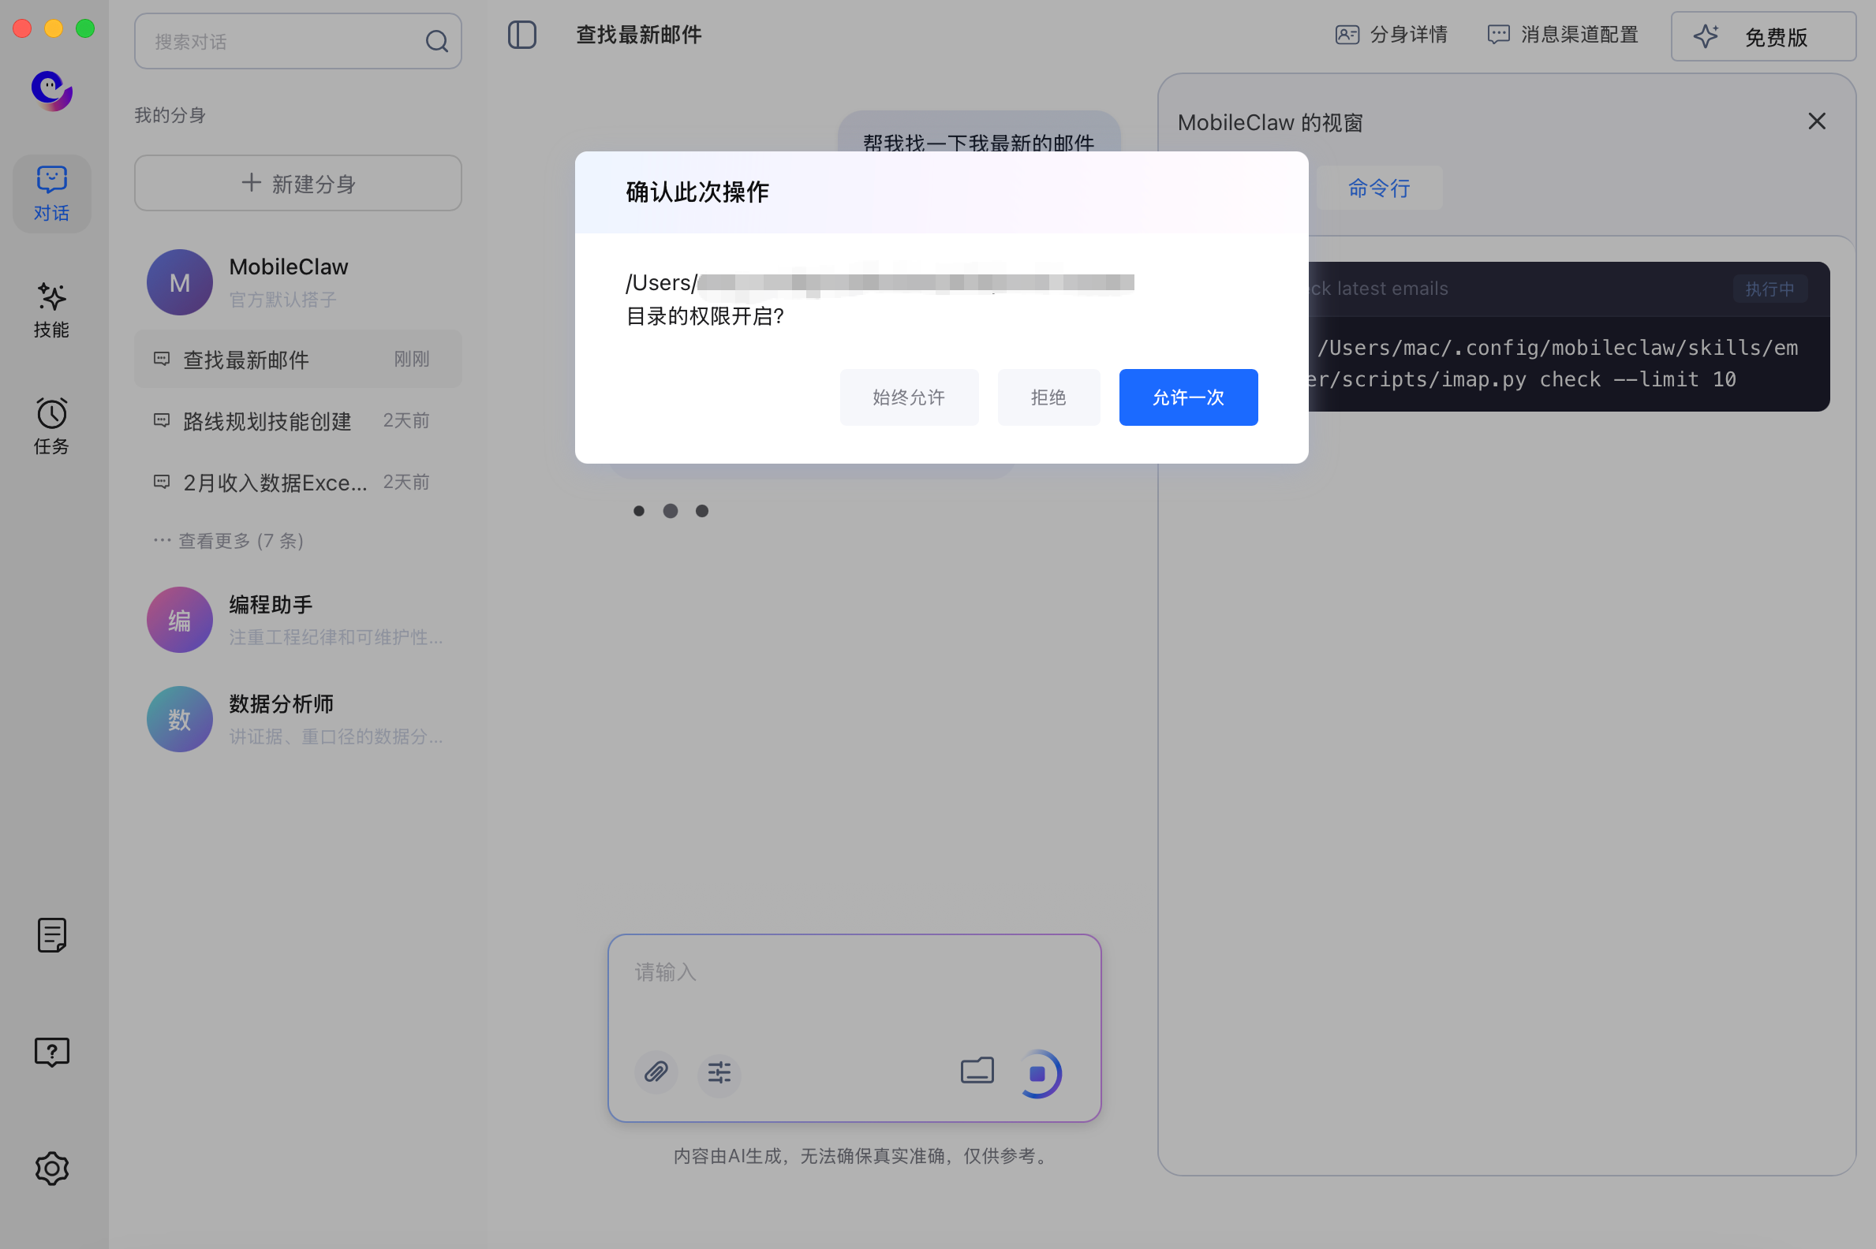Open the help question-mark icon
The width and height of the screenshot is (1876, 1249).
click(52, 1051)
